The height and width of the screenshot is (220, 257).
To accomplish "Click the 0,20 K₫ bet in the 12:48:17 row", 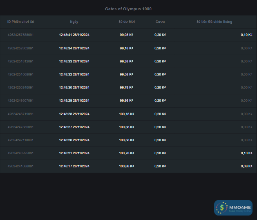I will [x=160, y=166].
